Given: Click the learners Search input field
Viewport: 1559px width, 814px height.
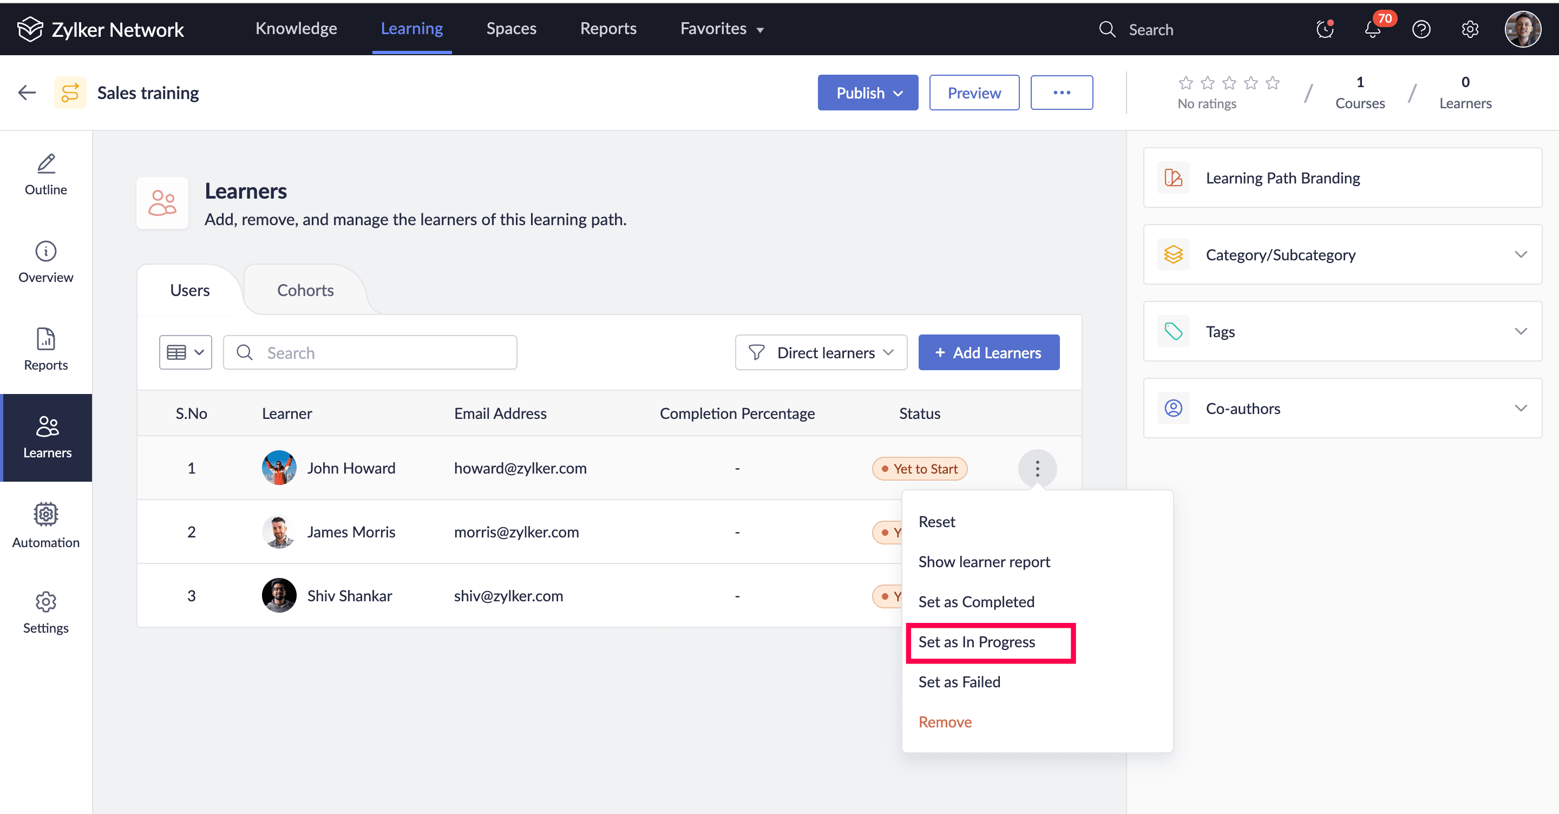Looking at the screenshot, I should pos(381,352).
